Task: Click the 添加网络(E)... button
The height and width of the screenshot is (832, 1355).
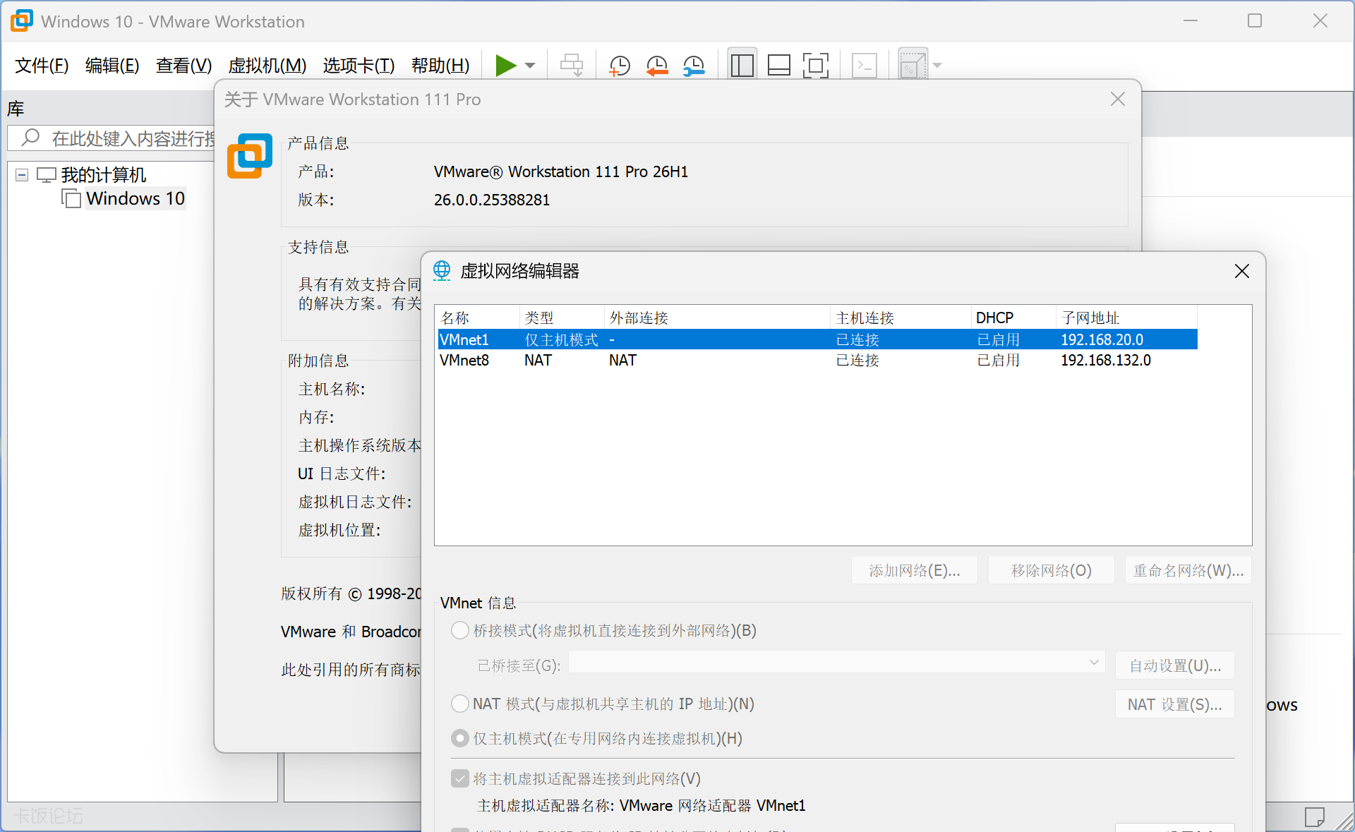Action: (914, 570)
